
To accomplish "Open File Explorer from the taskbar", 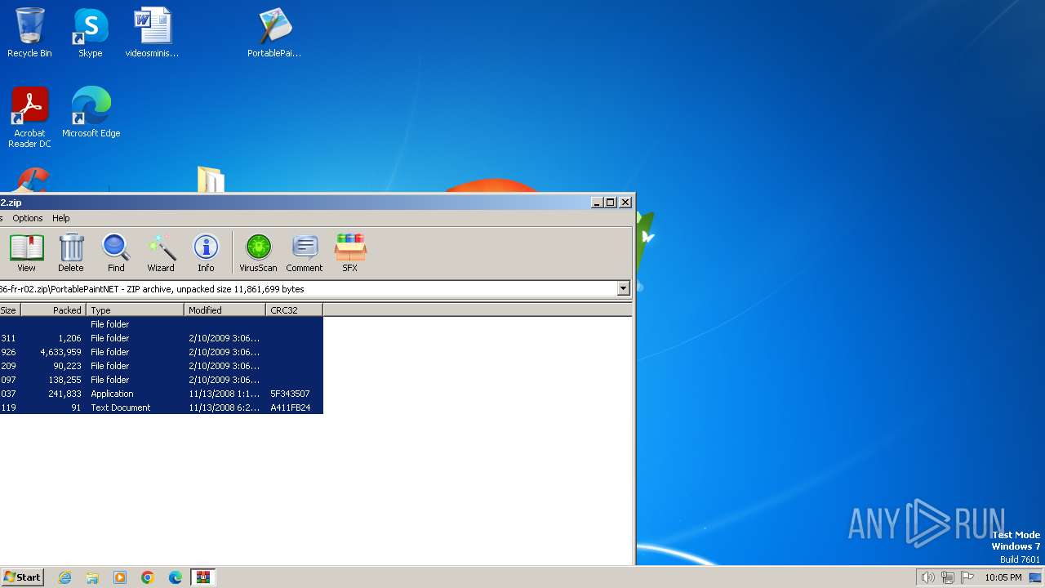I will [x=92, y=577].
